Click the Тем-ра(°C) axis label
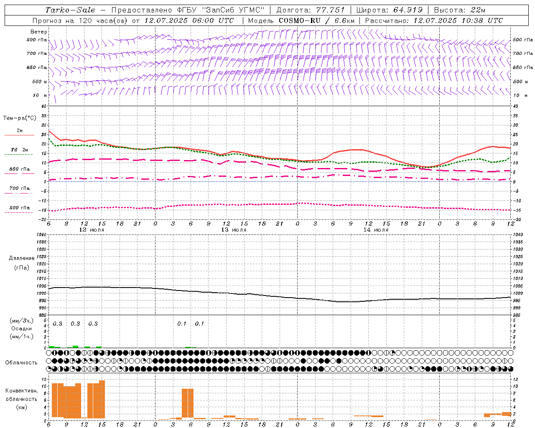The image size is (535, 428). click(19, 118)
